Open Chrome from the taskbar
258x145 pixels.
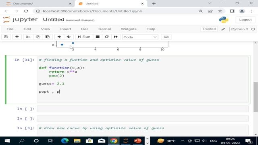(x=114, y=141)
